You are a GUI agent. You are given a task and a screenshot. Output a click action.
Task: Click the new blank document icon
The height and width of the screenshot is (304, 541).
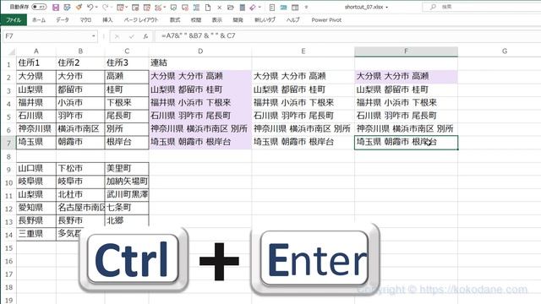tap(208, 8)
